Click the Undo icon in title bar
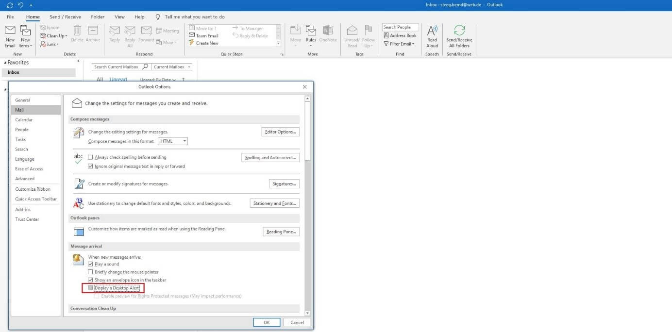Screen dimensions: 672x332 (x=20, y=5)
